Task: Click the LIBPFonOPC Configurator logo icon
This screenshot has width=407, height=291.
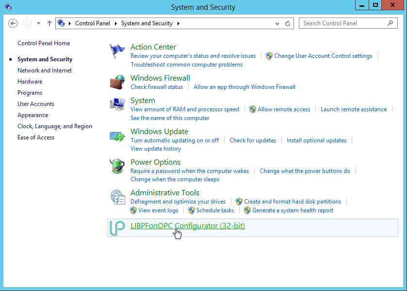Action: point(117,228)
